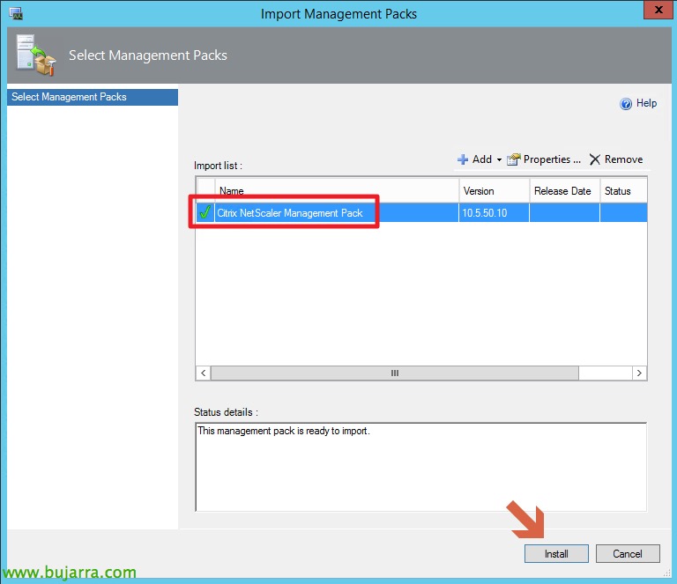This screenshot has height=584, width=677.
Task: Close the Import Management Packs window
Action: tap(658, 10)
